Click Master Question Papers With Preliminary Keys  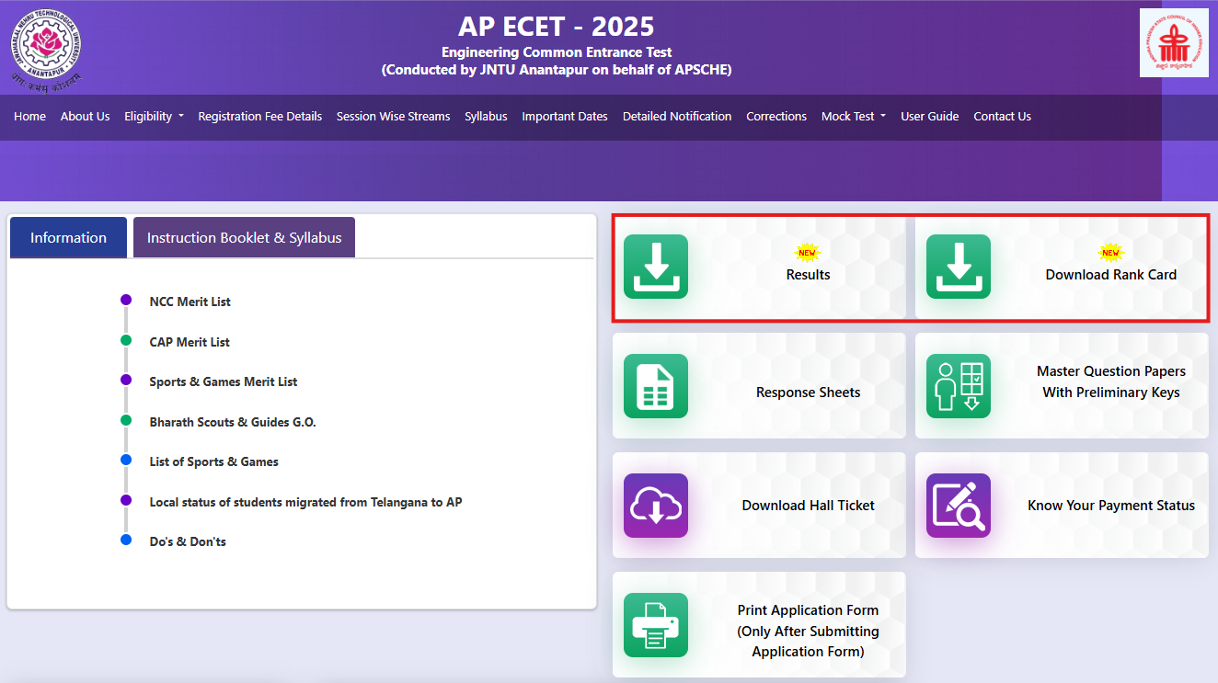pyautogui.click(x=1111, y=381)
